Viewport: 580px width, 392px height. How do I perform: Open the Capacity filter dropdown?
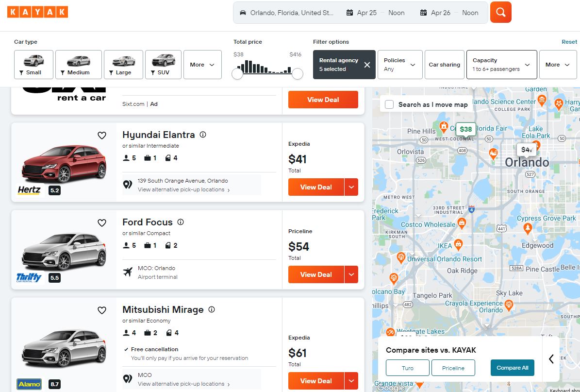pyautogui.click(x=501, y=65)
